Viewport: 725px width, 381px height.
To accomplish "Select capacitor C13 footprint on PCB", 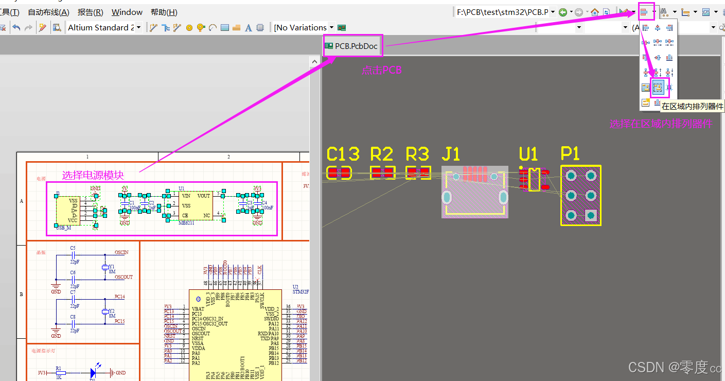I will (x=339, y=172).
